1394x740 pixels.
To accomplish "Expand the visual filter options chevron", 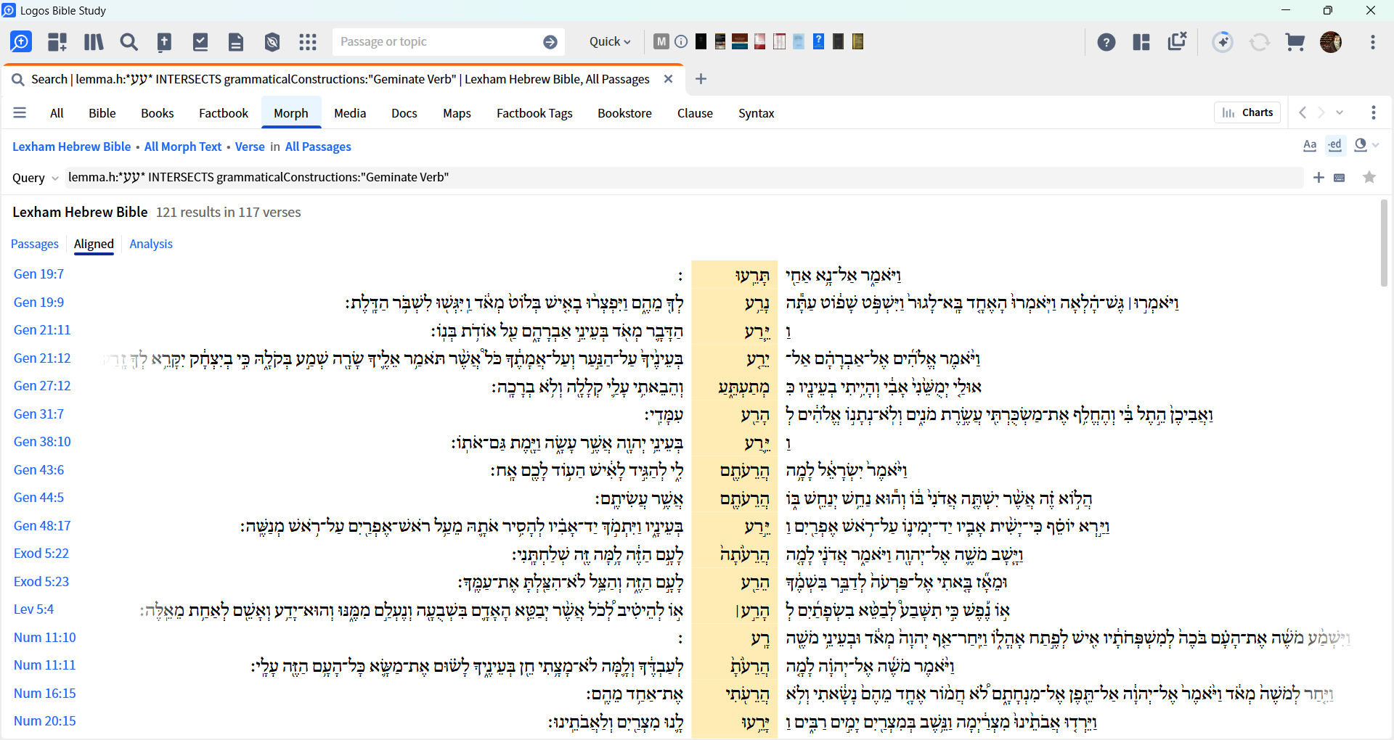I will point(1376,146).
